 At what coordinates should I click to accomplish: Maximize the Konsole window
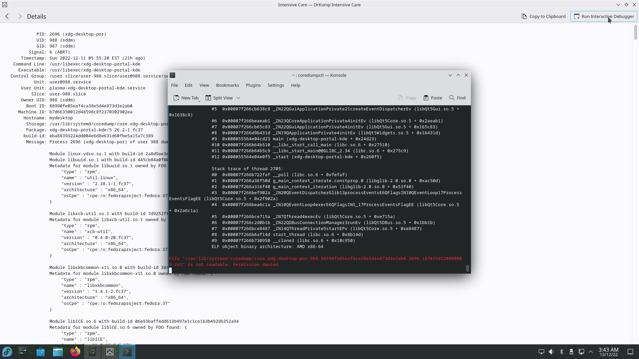click(x=458, y=75)
